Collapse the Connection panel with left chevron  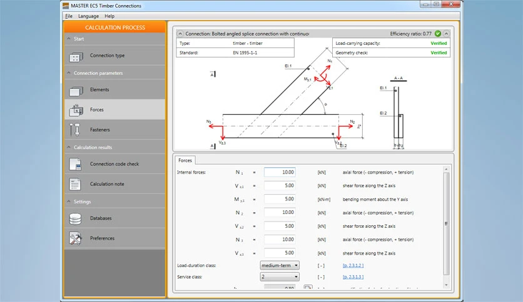180,34
